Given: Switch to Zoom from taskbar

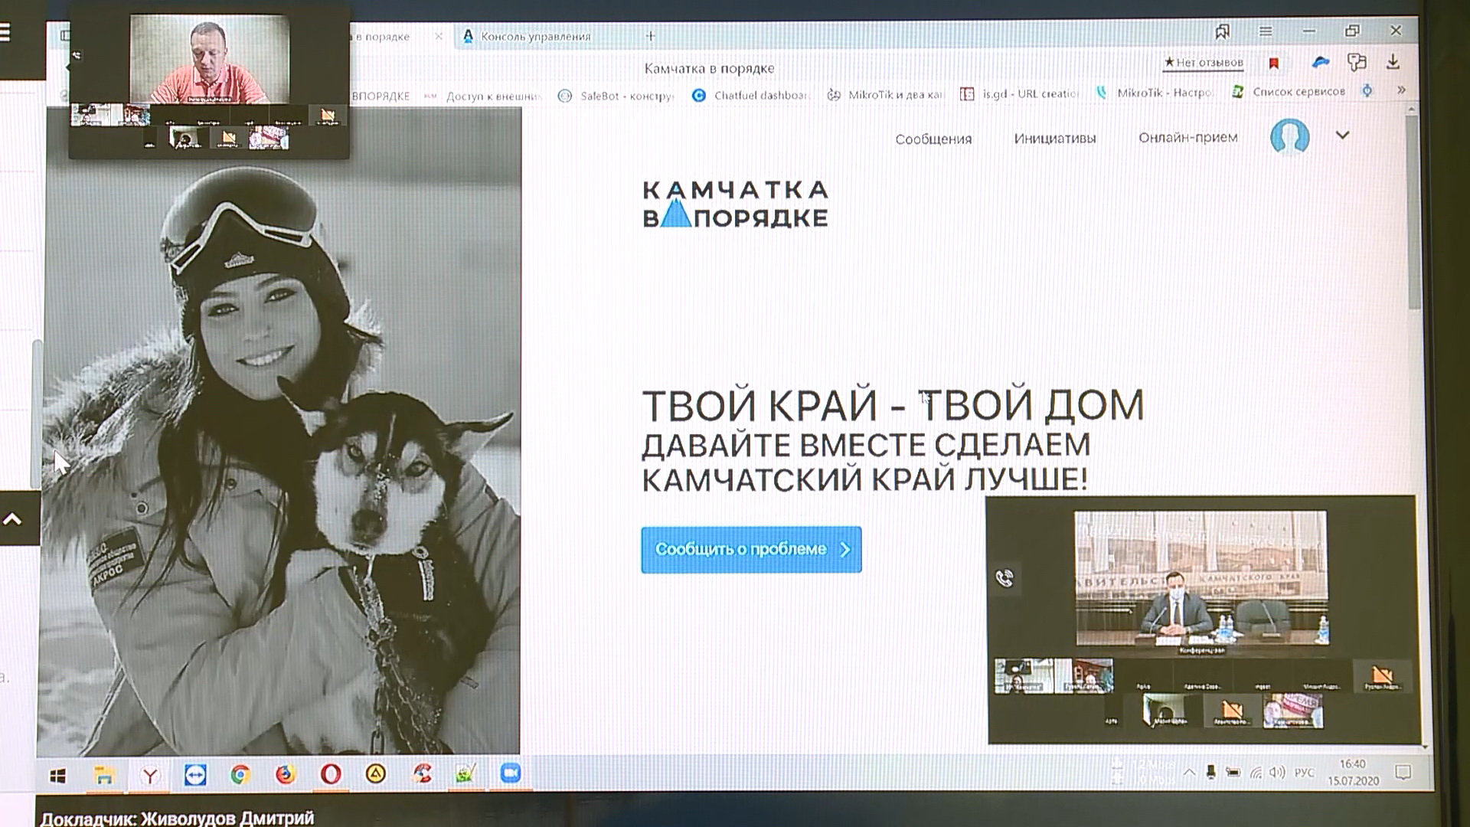Looking at the screenshot, I should (x=510, y=773).
